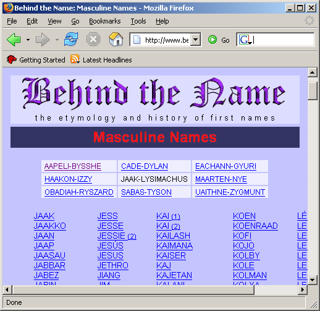Viewport: 320px width, 311px height.
Task: Open the CADE-DYLAN names range
Action: pos(145,166)
